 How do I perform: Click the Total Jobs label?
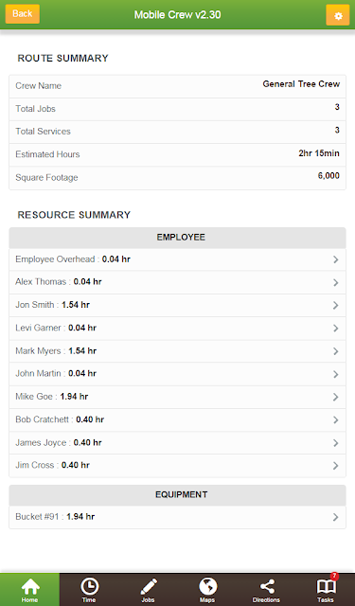click(x=36, y=109)
